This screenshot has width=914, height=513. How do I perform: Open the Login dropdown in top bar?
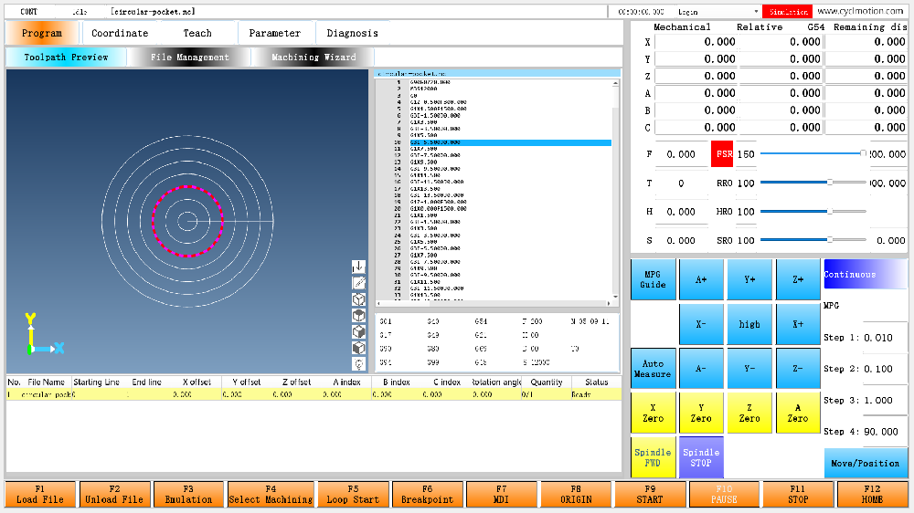point(718,12)
